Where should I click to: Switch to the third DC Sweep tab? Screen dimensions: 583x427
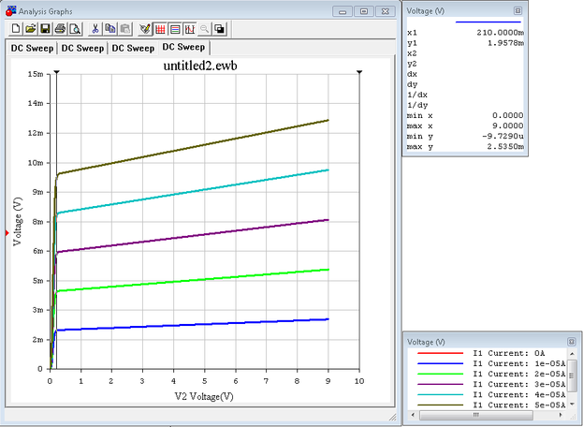coord(131,48)
